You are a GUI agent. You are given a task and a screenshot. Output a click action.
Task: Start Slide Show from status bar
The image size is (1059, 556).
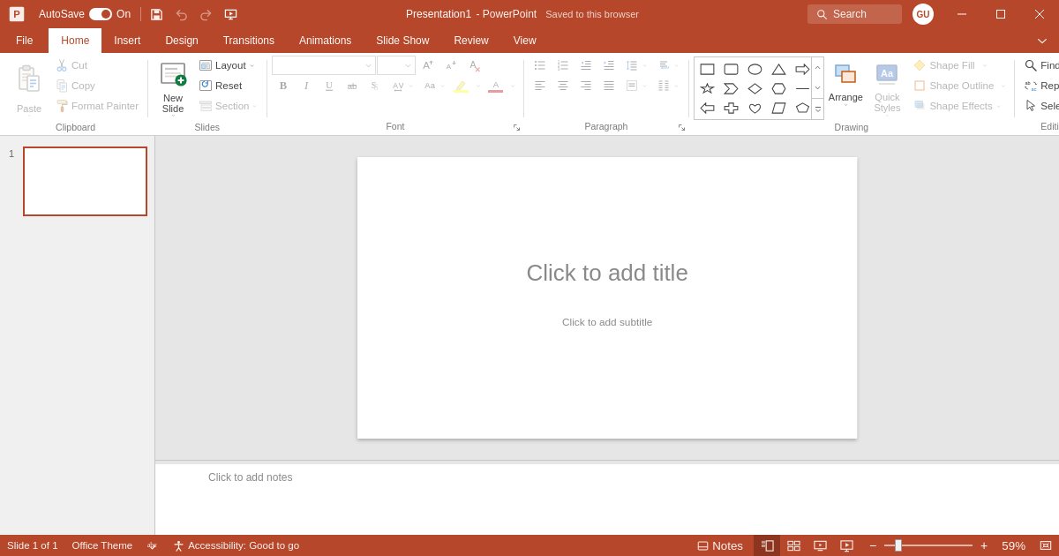coord(846,545)
